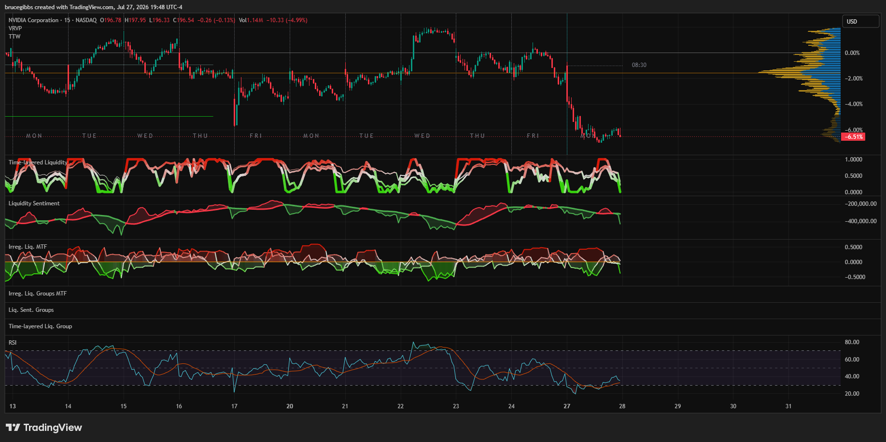The image size is (886, 442).
Task: Click the high price value H197.95
Action: click(135, 20)
